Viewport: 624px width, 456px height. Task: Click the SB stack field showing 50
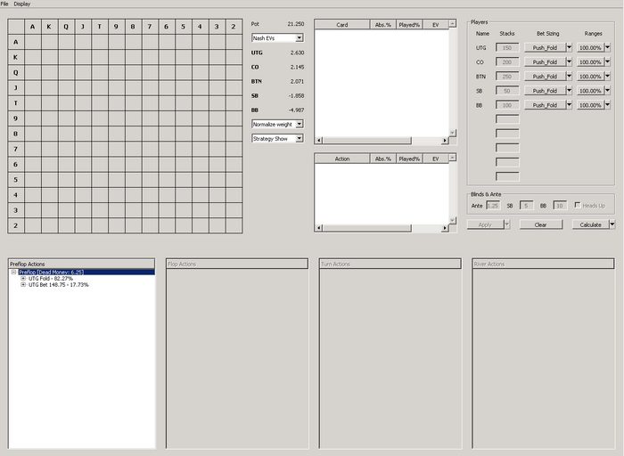pyautogui.click(x=507, y=91)
